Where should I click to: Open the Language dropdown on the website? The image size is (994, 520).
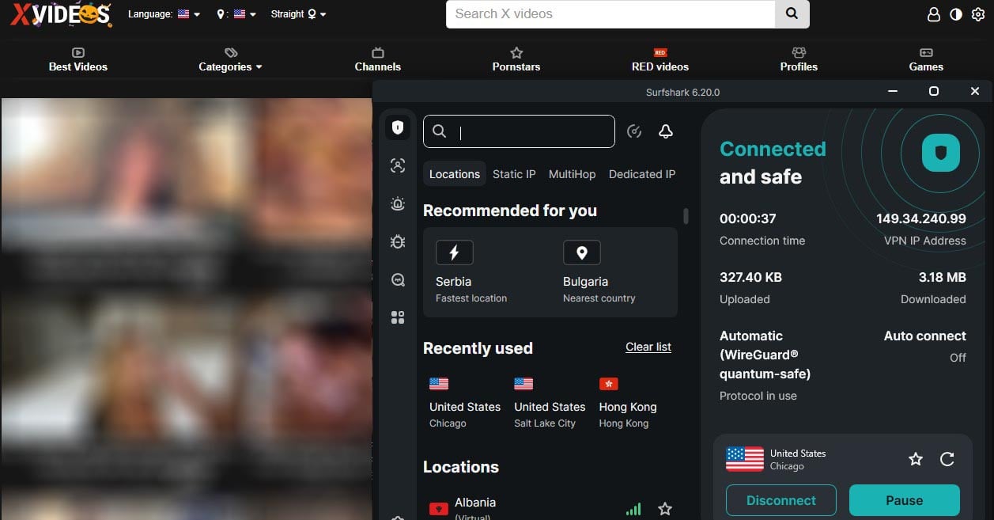(x=164, y=14)
